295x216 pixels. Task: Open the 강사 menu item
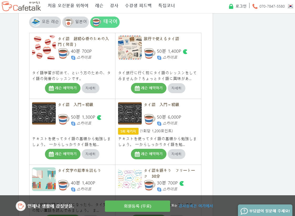pos(114,6)
